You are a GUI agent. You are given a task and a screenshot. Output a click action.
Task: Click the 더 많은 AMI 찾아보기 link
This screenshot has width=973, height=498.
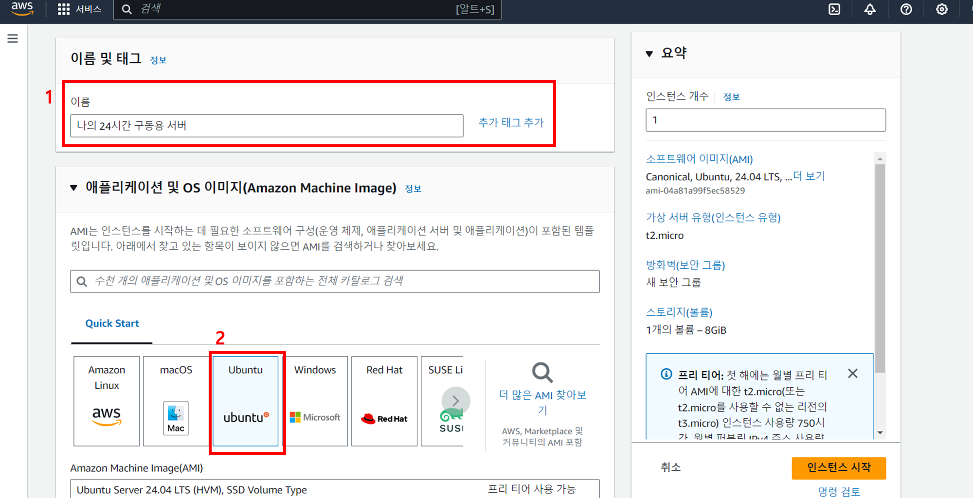coord(542,402)
